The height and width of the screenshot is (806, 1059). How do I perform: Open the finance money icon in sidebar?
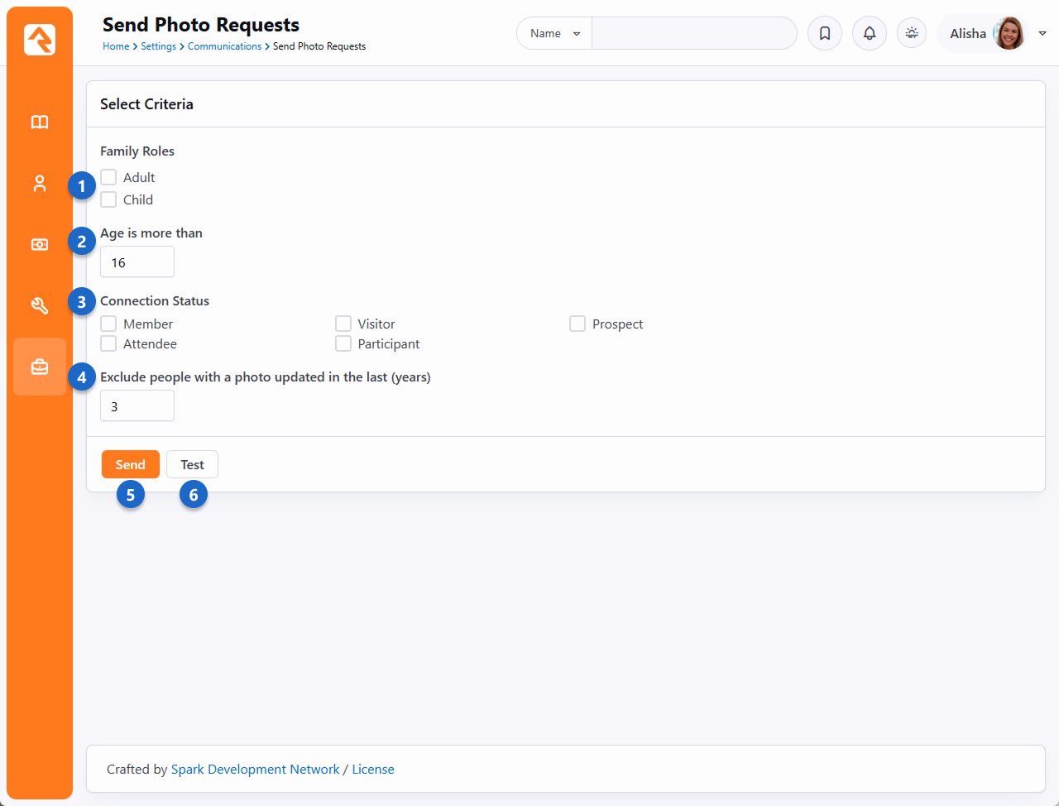40,245
